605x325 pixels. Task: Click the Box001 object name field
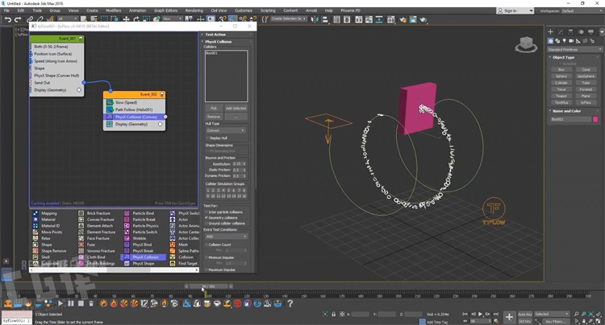click(x=570, y=119)
